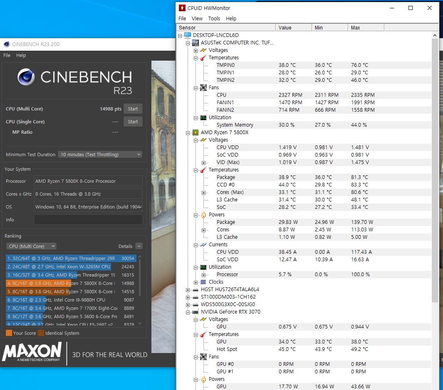443x390 pixels.
Task: Start the CPU (Single Core) test
Action: (133, 122)
